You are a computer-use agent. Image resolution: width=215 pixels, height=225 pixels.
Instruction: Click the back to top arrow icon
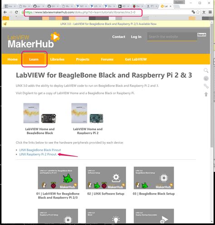coord(206,94)
